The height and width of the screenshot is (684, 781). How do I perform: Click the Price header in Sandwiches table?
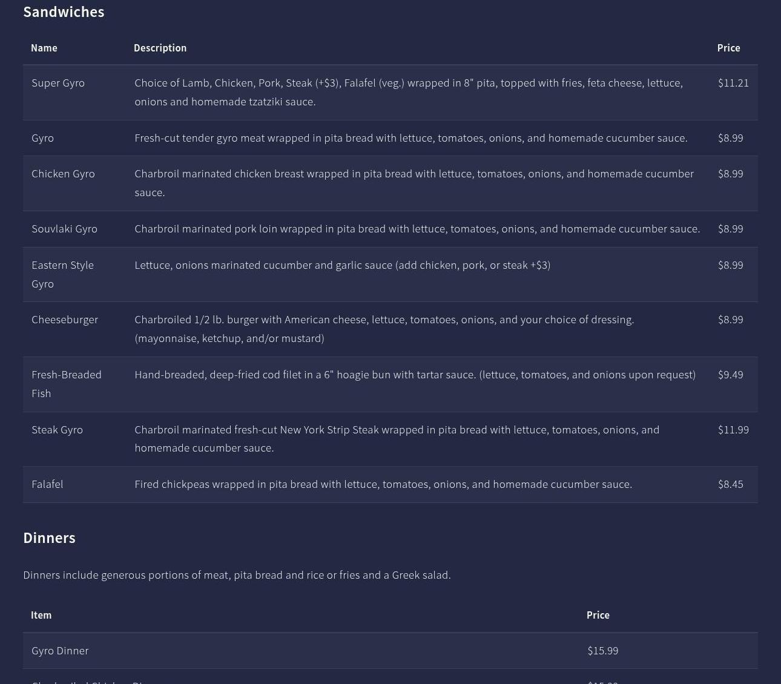728,48
